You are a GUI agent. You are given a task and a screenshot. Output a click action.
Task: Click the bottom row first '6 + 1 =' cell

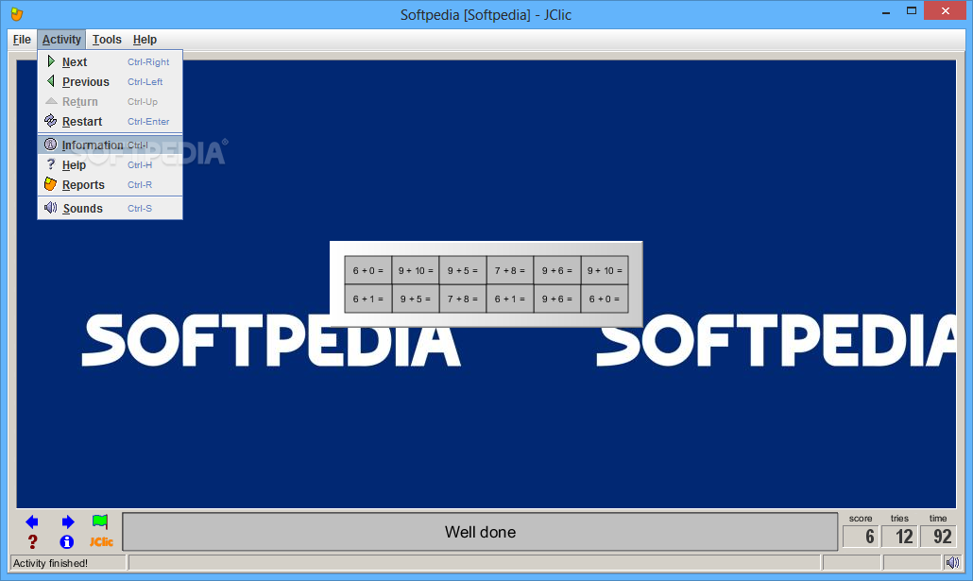[368, 299]
